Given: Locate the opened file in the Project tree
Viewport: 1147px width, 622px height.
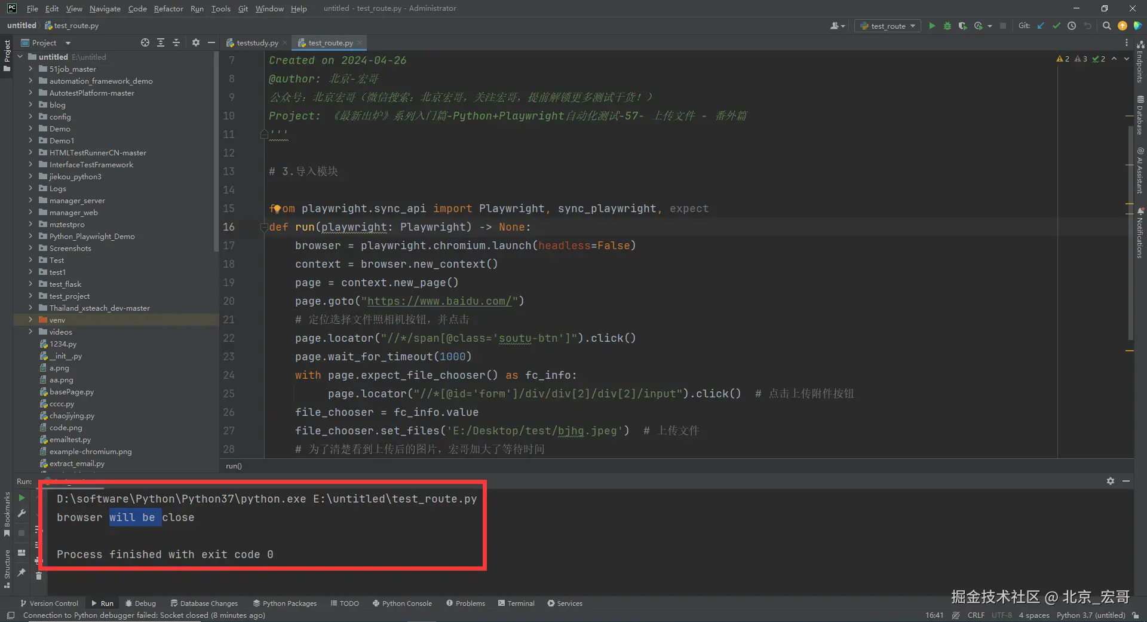Looking at the screenshot, I should 145,42.
